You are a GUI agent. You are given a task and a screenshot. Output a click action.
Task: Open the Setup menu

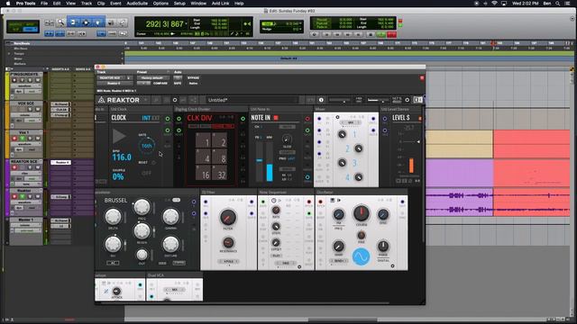pyautogui.click(x=179, y=4)
